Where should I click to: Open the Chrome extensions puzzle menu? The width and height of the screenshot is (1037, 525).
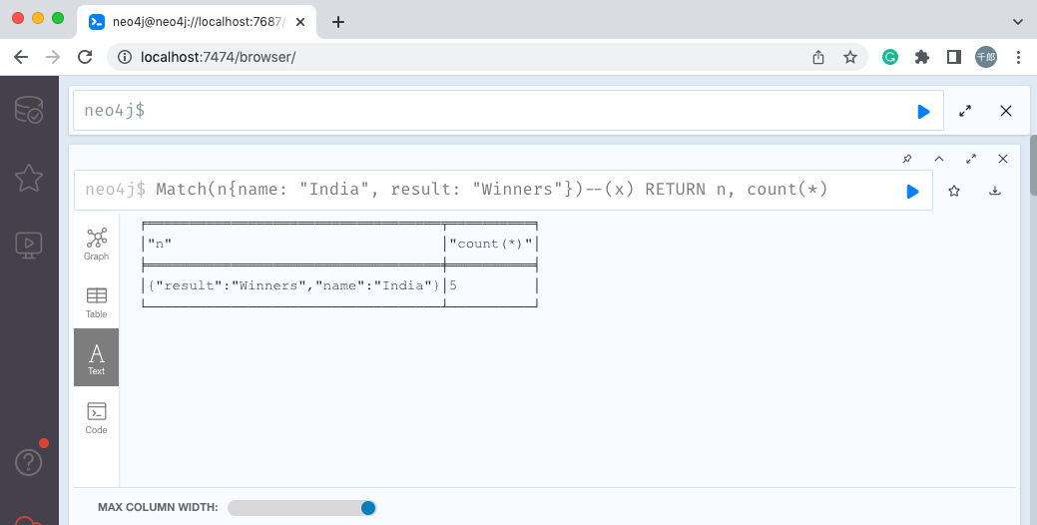(x=922, y=57)
